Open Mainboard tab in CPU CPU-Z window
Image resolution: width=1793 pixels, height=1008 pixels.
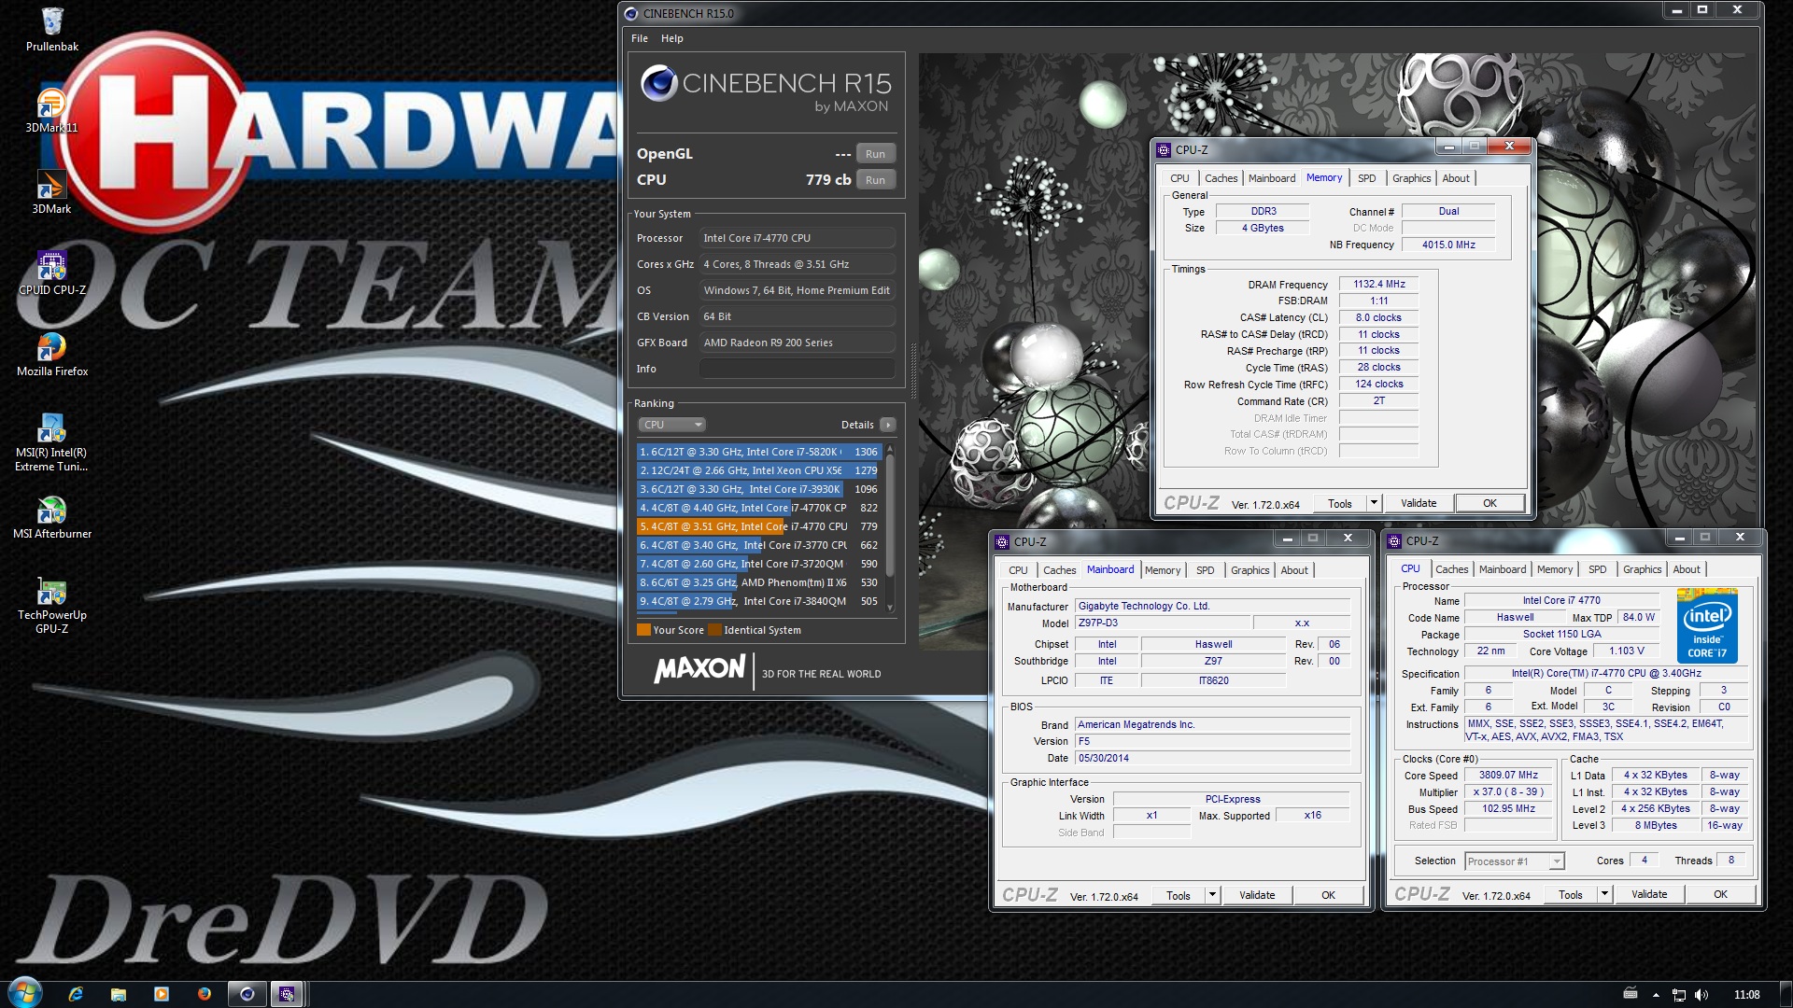pyautogui.click(x=1503, y=569)
